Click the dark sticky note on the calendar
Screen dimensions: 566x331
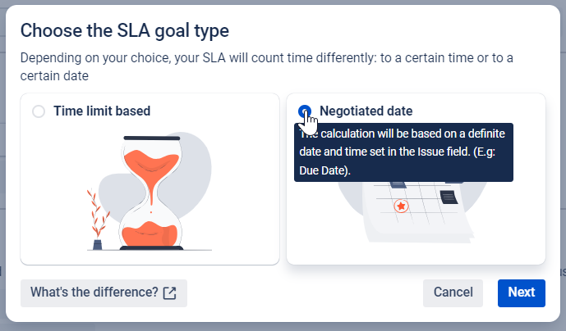coord(449,197)
